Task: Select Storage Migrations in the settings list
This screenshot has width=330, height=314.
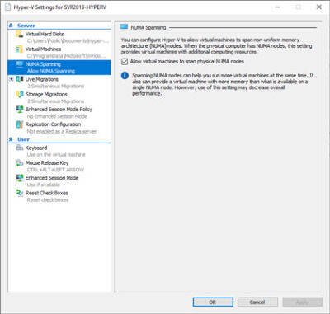Action: (x=46, y=94)
